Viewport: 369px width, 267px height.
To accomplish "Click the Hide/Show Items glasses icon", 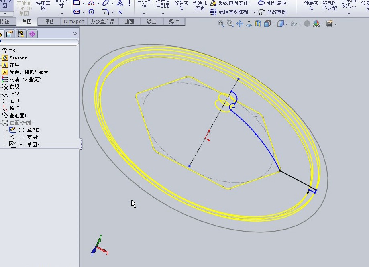I will pyautogui.click(x=294, y=24).
